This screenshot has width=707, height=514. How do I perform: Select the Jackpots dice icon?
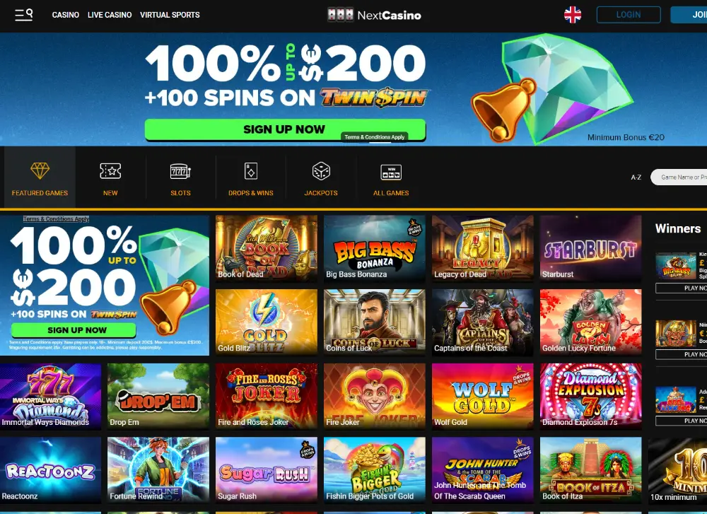(321, 171)
